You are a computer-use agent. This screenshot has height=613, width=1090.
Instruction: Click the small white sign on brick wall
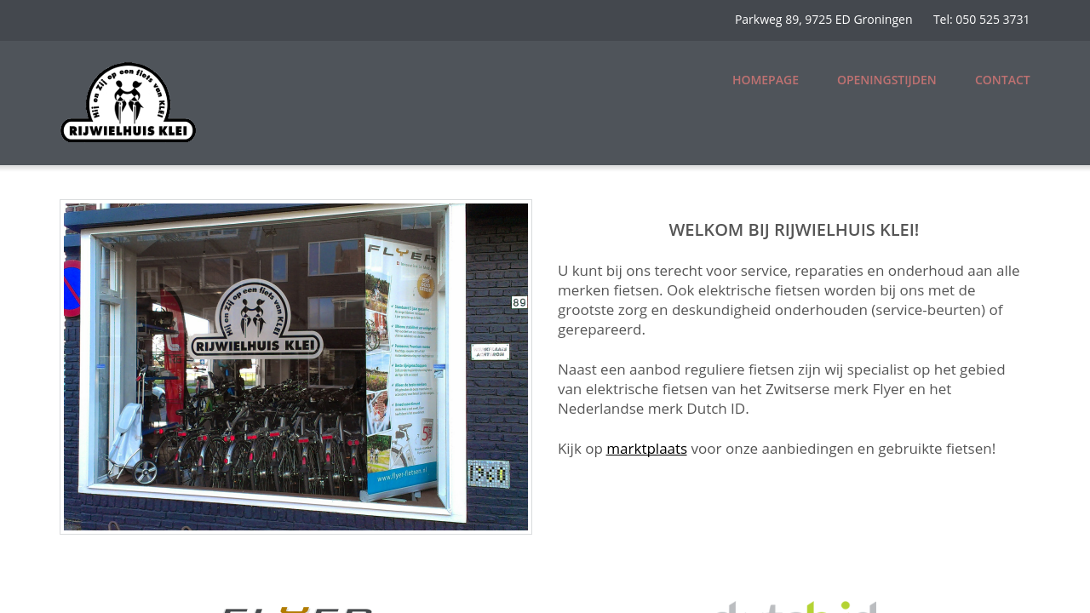tap(490, 352)
